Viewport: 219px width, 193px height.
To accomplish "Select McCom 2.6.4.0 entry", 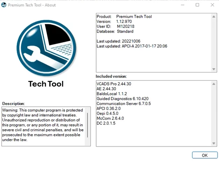I will [x=110, y=118].
